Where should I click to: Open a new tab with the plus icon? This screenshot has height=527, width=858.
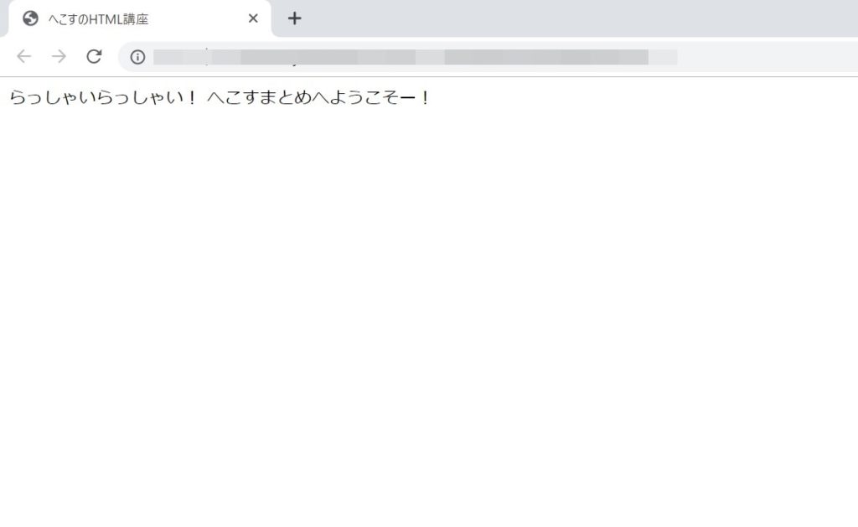point(294,18)
